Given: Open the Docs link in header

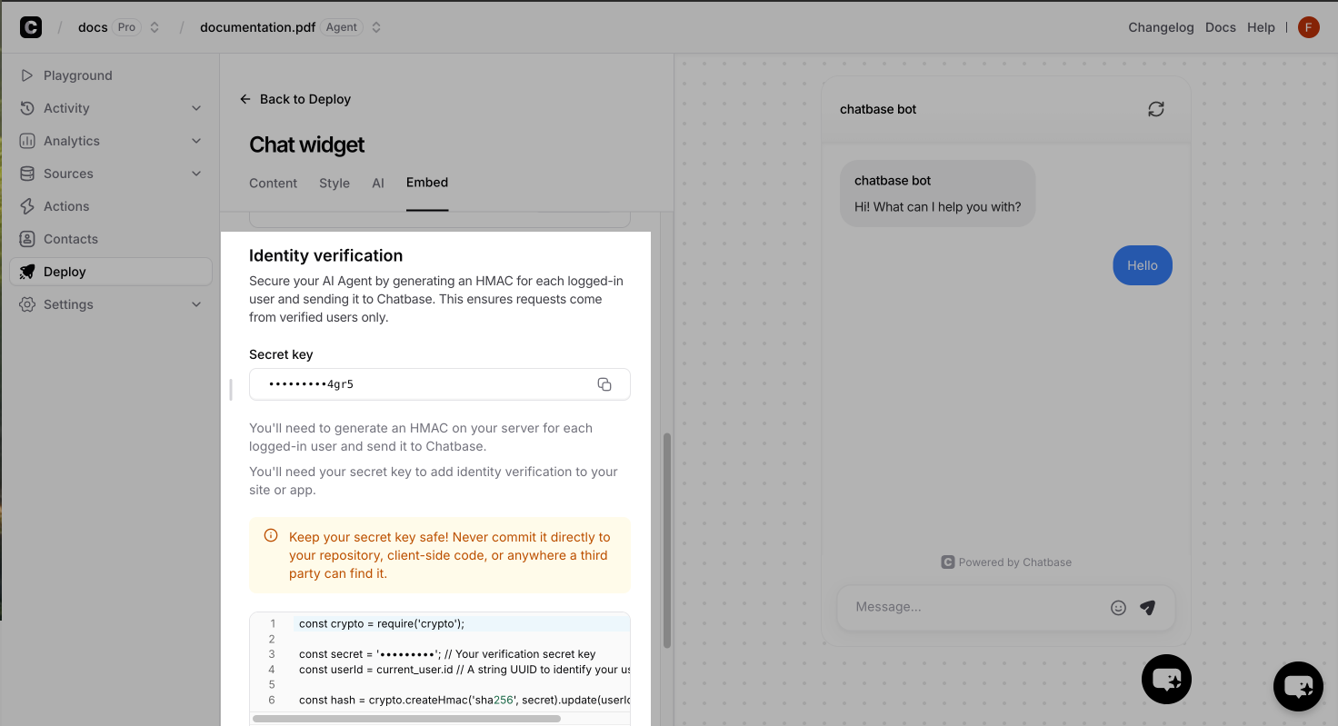Looking at the screenshot, I should (x=1221, y=27).
